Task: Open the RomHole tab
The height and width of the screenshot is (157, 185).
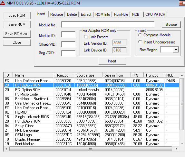Action: click(121, 14)
